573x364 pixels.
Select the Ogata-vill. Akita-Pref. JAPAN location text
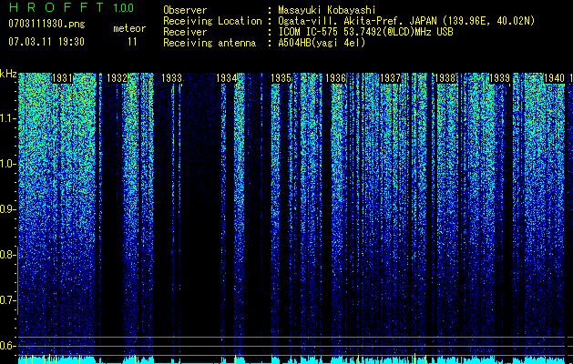(406, 21)
